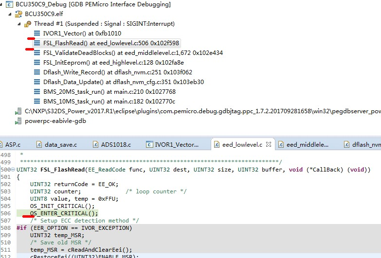Switch to the ASP.c editor tab
Viewport: 381px width, 258px height.
tap(13, 145)
